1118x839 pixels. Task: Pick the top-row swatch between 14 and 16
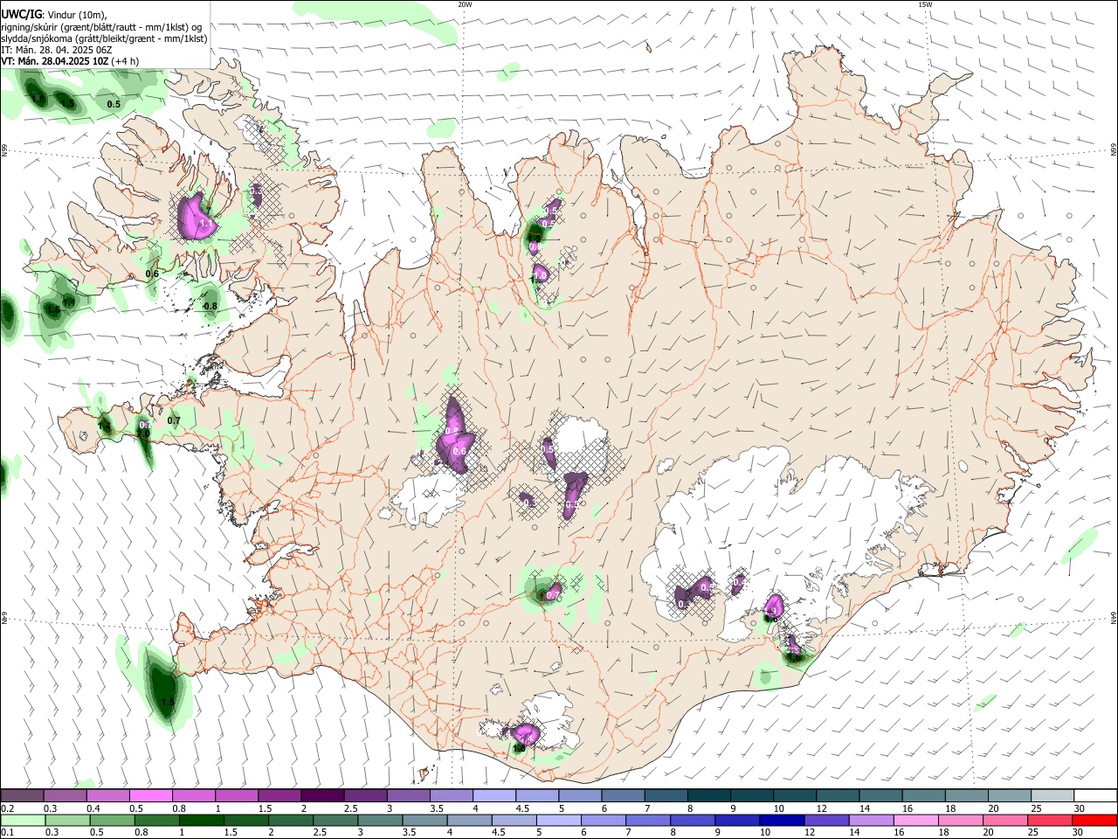pyautogui.click(x=880, y=795)
